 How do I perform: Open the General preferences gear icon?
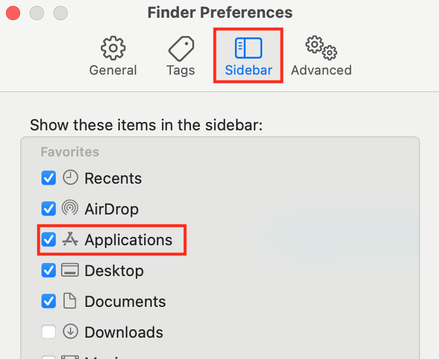pyautogui.click(x=113, y=48)
